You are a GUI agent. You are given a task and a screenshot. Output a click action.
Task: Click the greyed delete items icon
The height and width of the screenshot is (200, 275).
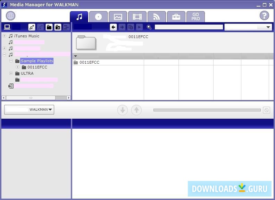[131, 27]
